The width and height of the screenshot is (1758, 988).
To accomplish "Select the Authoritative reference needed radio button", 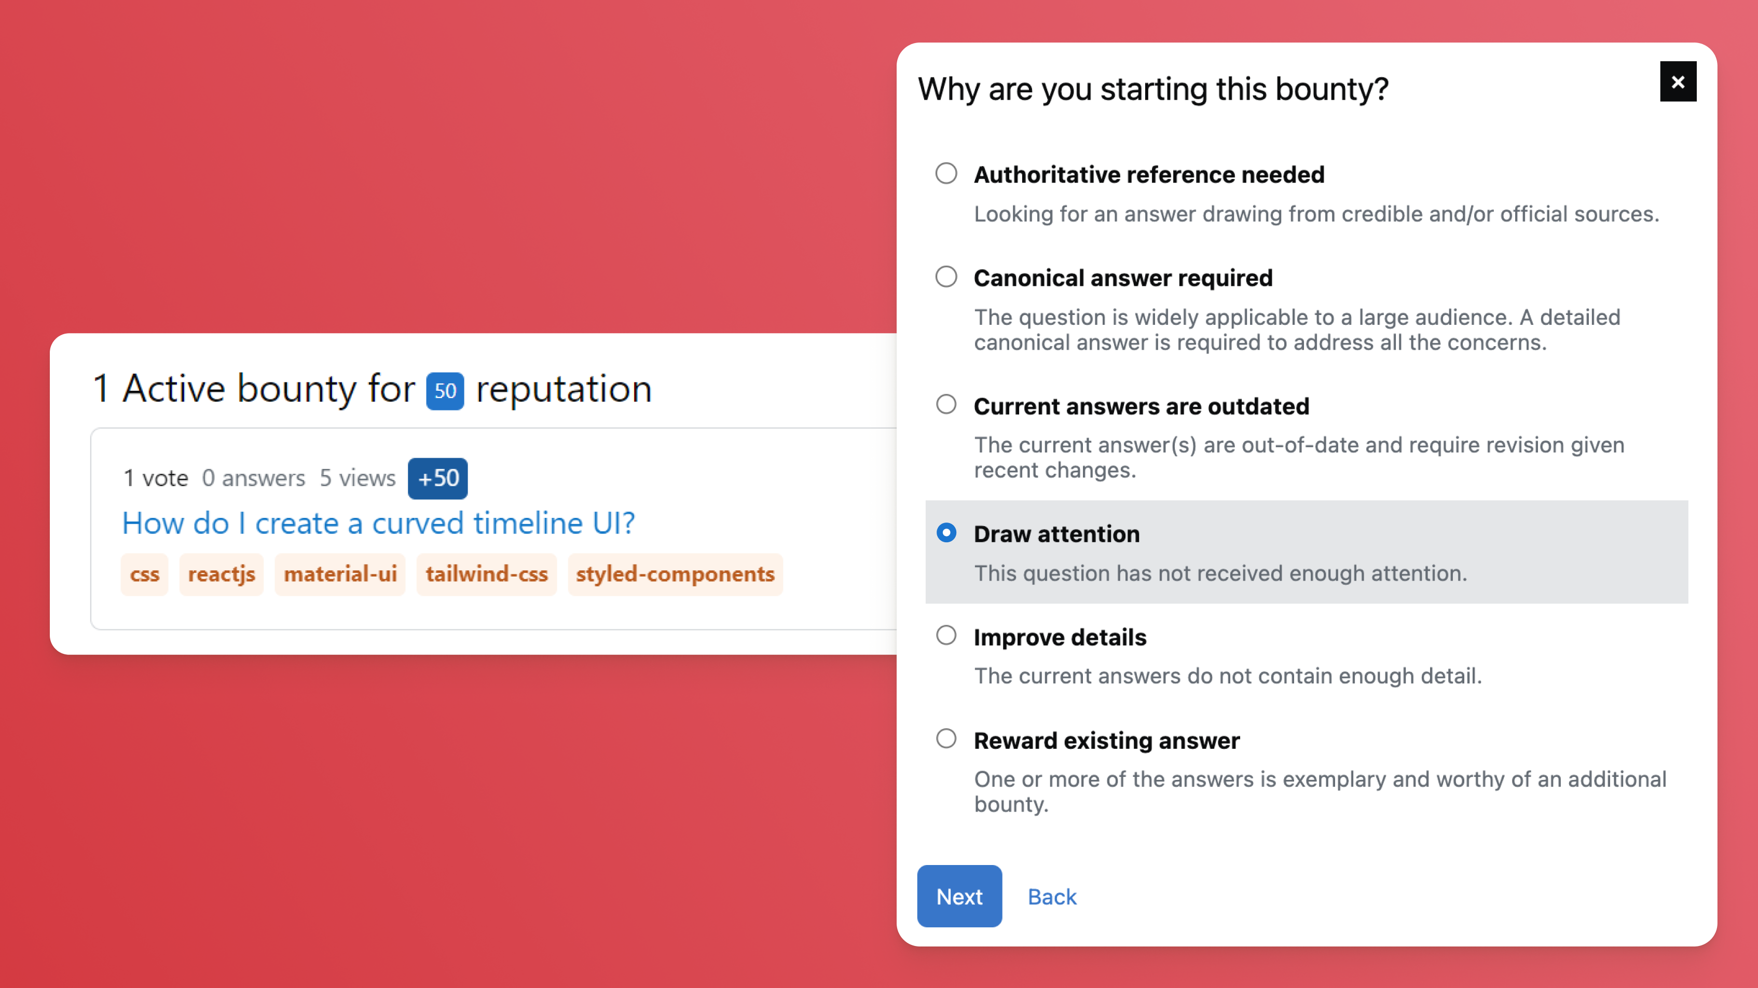I will pyautogui.click(x=946, y=173).
